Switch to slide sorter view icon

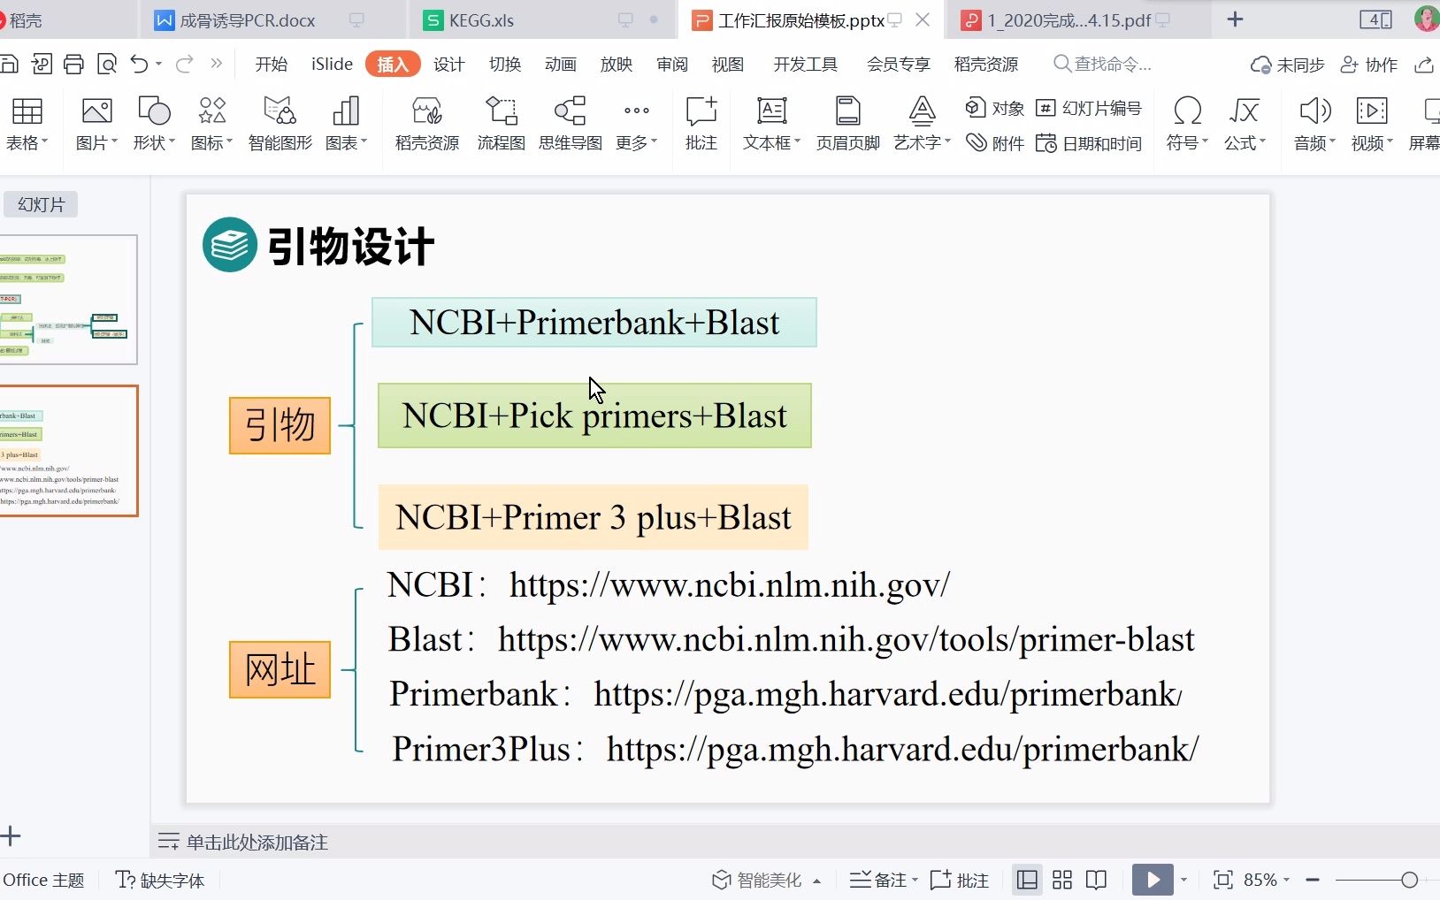pyautogui.click(x=1062, y=880)
